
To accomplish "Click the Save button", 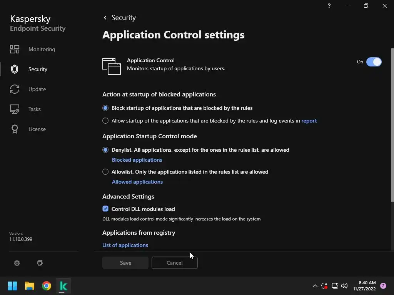I will 125,263.
